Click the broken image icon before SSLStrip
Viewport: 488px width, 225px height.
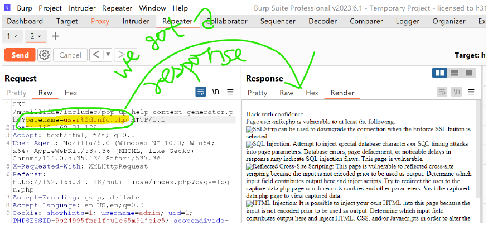coord(249,129)
